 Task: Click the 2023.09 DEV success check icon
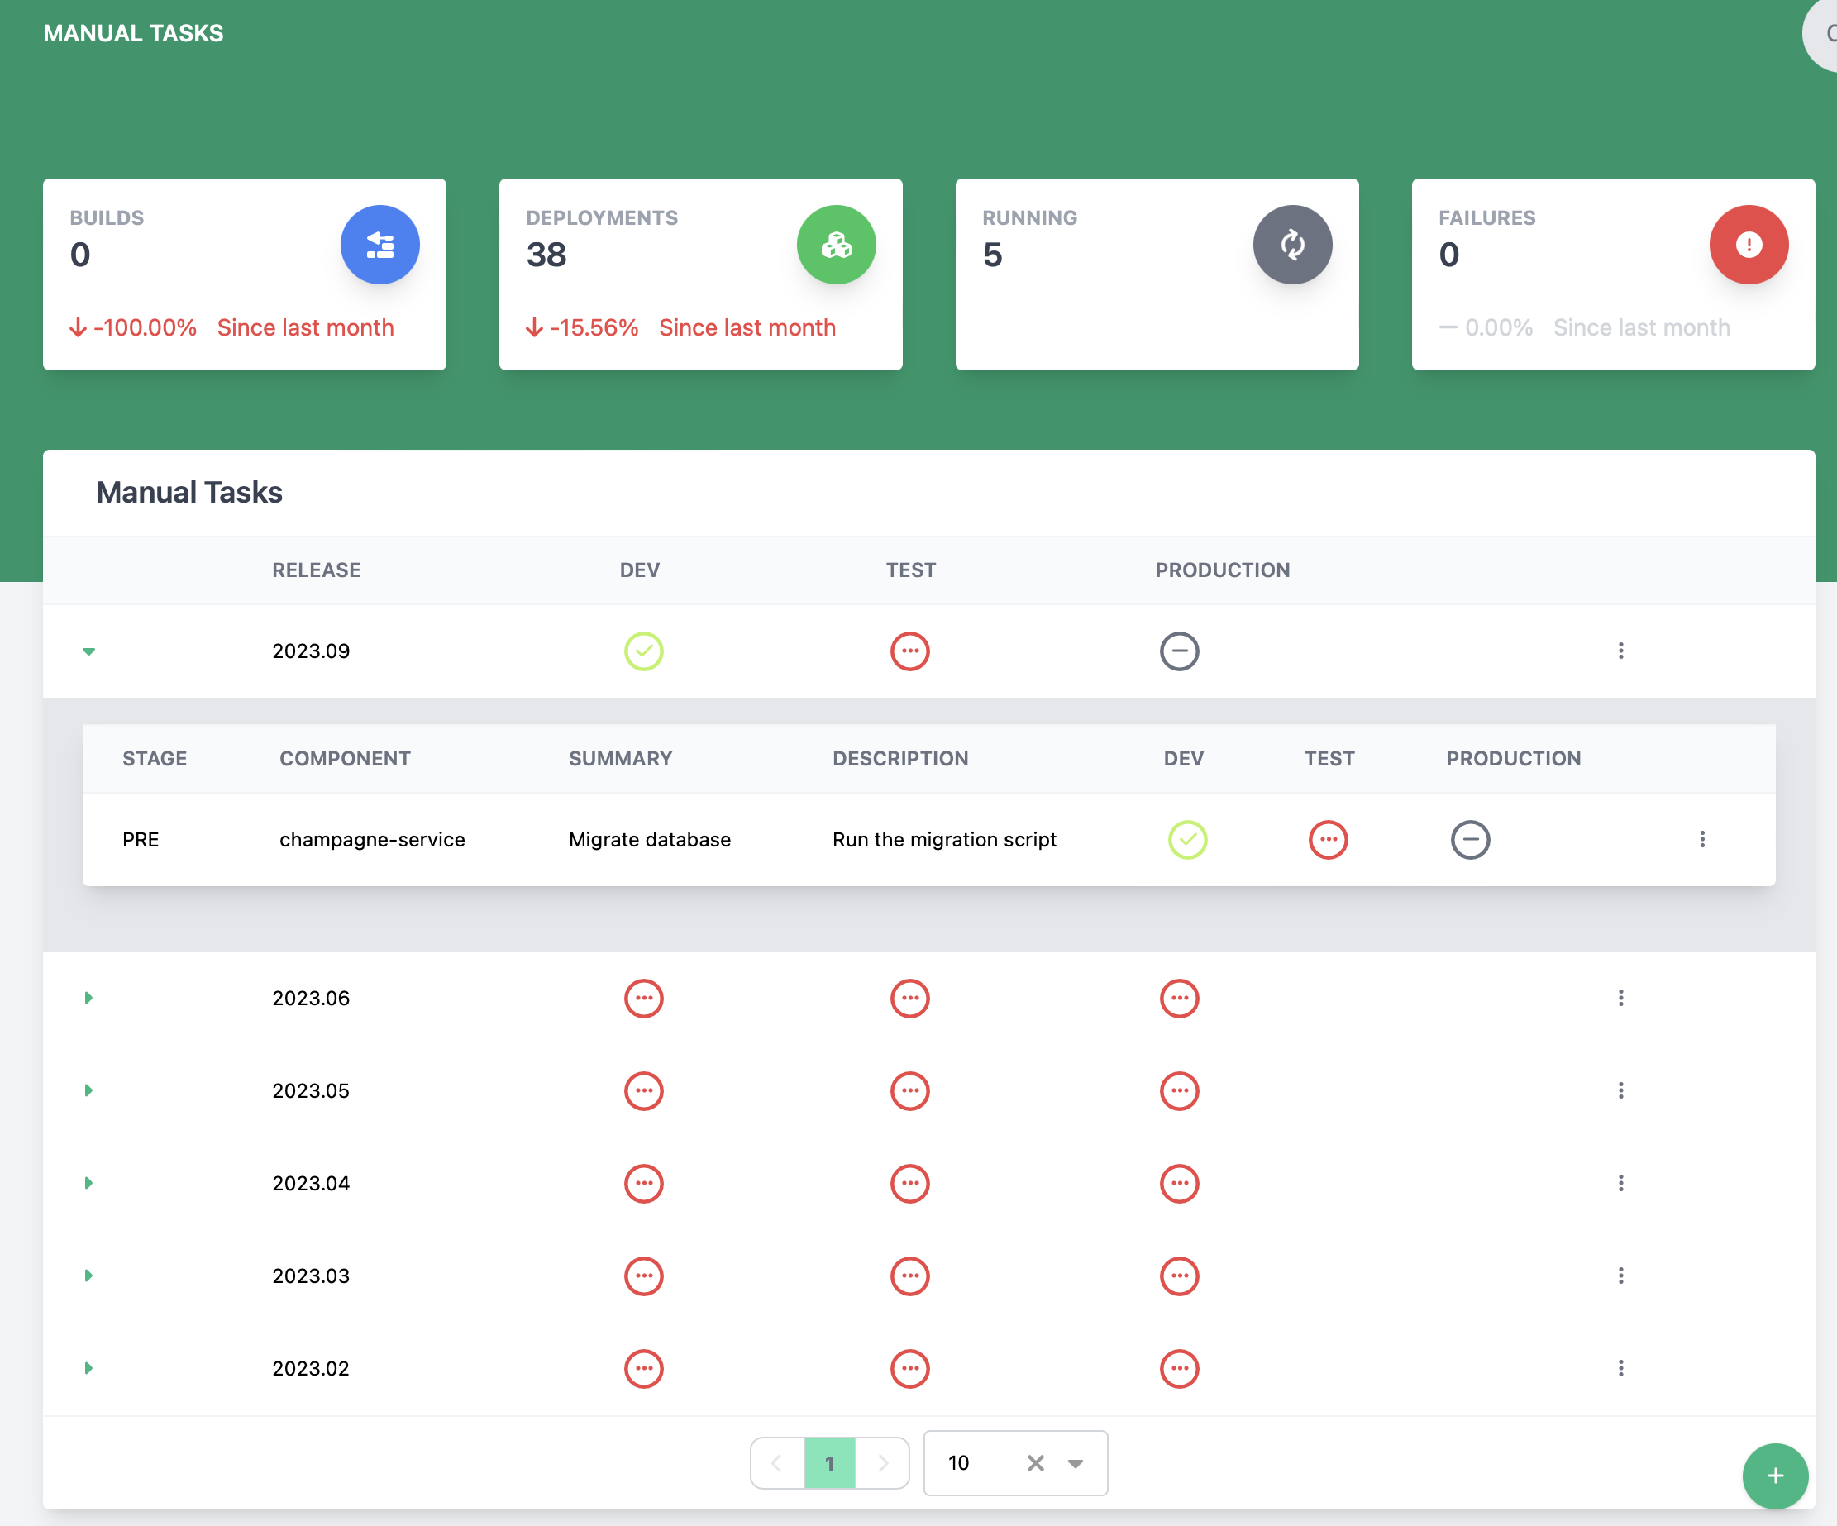tap(644, 651)
